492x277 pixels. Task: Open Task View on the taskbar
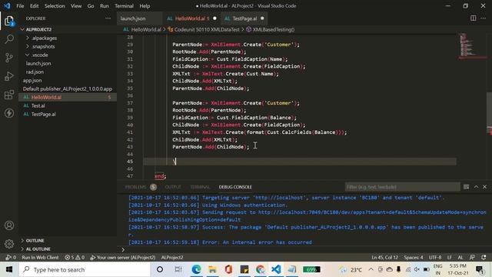[178, 269]
